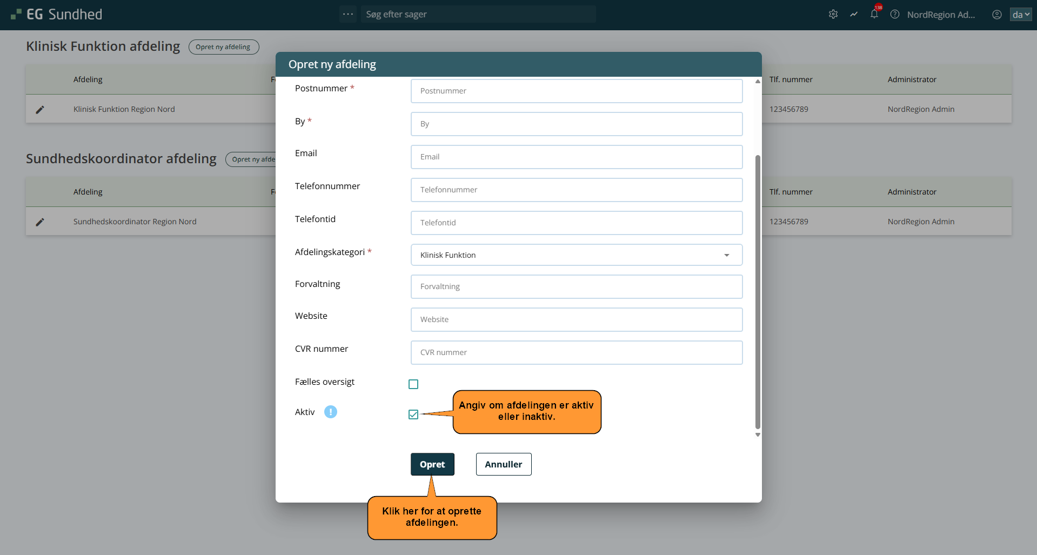
Task: Open the statistics trend line icon
Action: coord(854,15)
